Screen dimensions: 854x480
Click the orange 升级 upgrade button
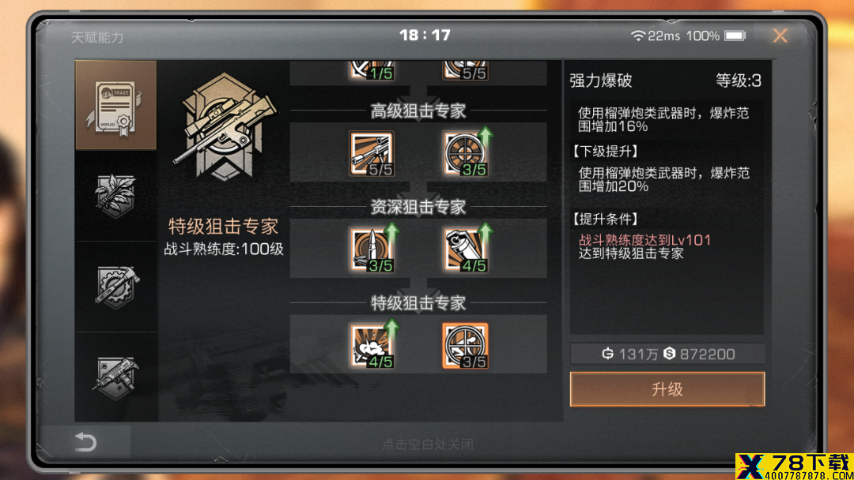[x=667, y=389]
